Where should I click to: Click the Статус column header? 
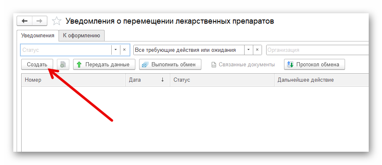point(222,80)
